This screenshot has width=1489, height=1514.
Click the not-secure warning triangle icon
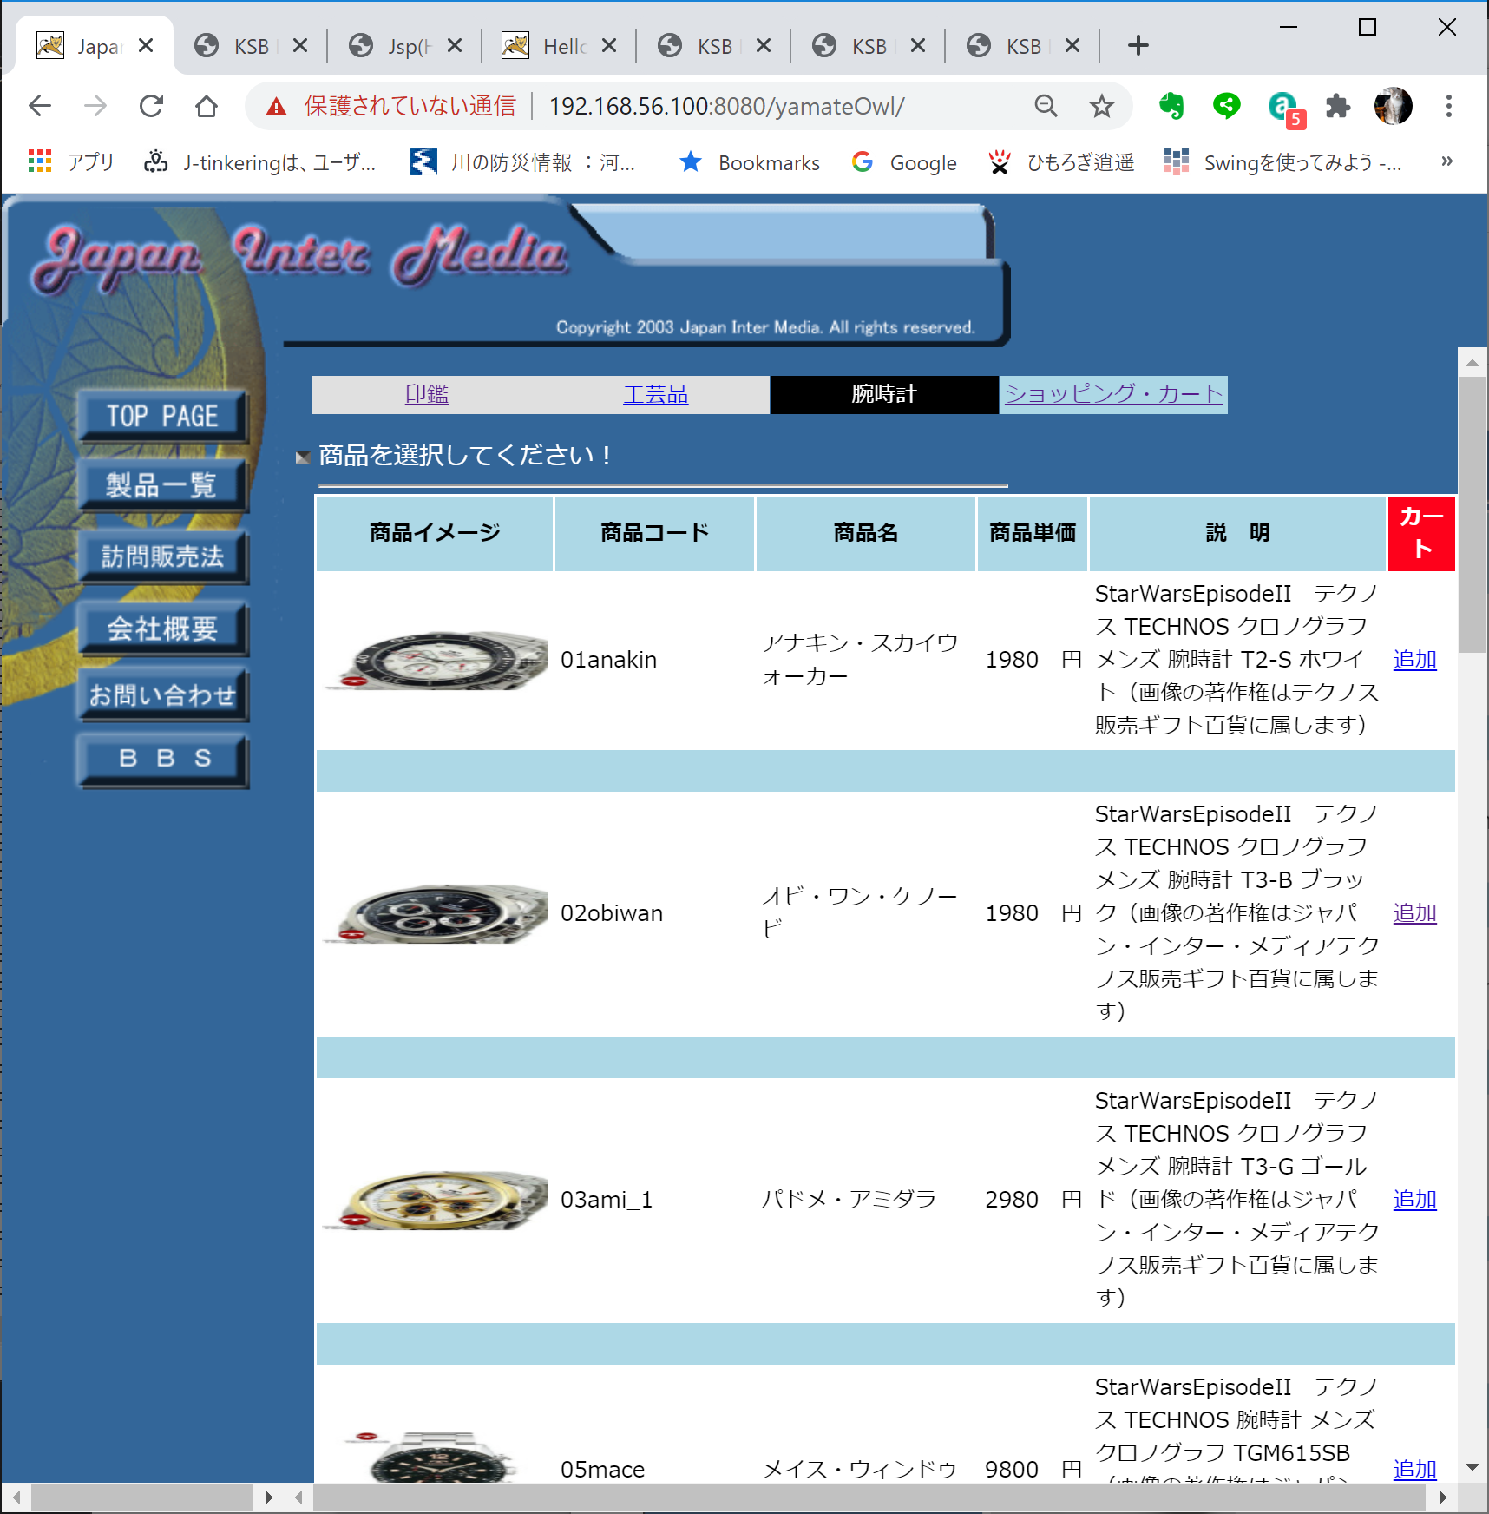[x=276, y=107]
